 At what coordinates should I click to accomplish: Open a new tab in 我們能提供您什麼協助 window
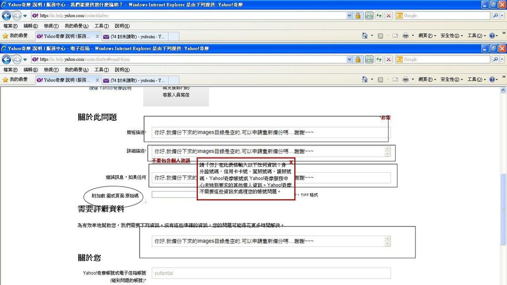click(174, 36)
